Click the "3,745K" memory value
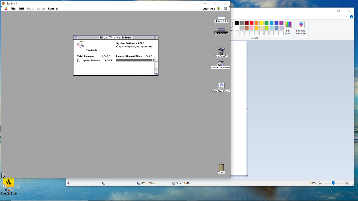Screen dimensions: 358x201 click(109, 60)
